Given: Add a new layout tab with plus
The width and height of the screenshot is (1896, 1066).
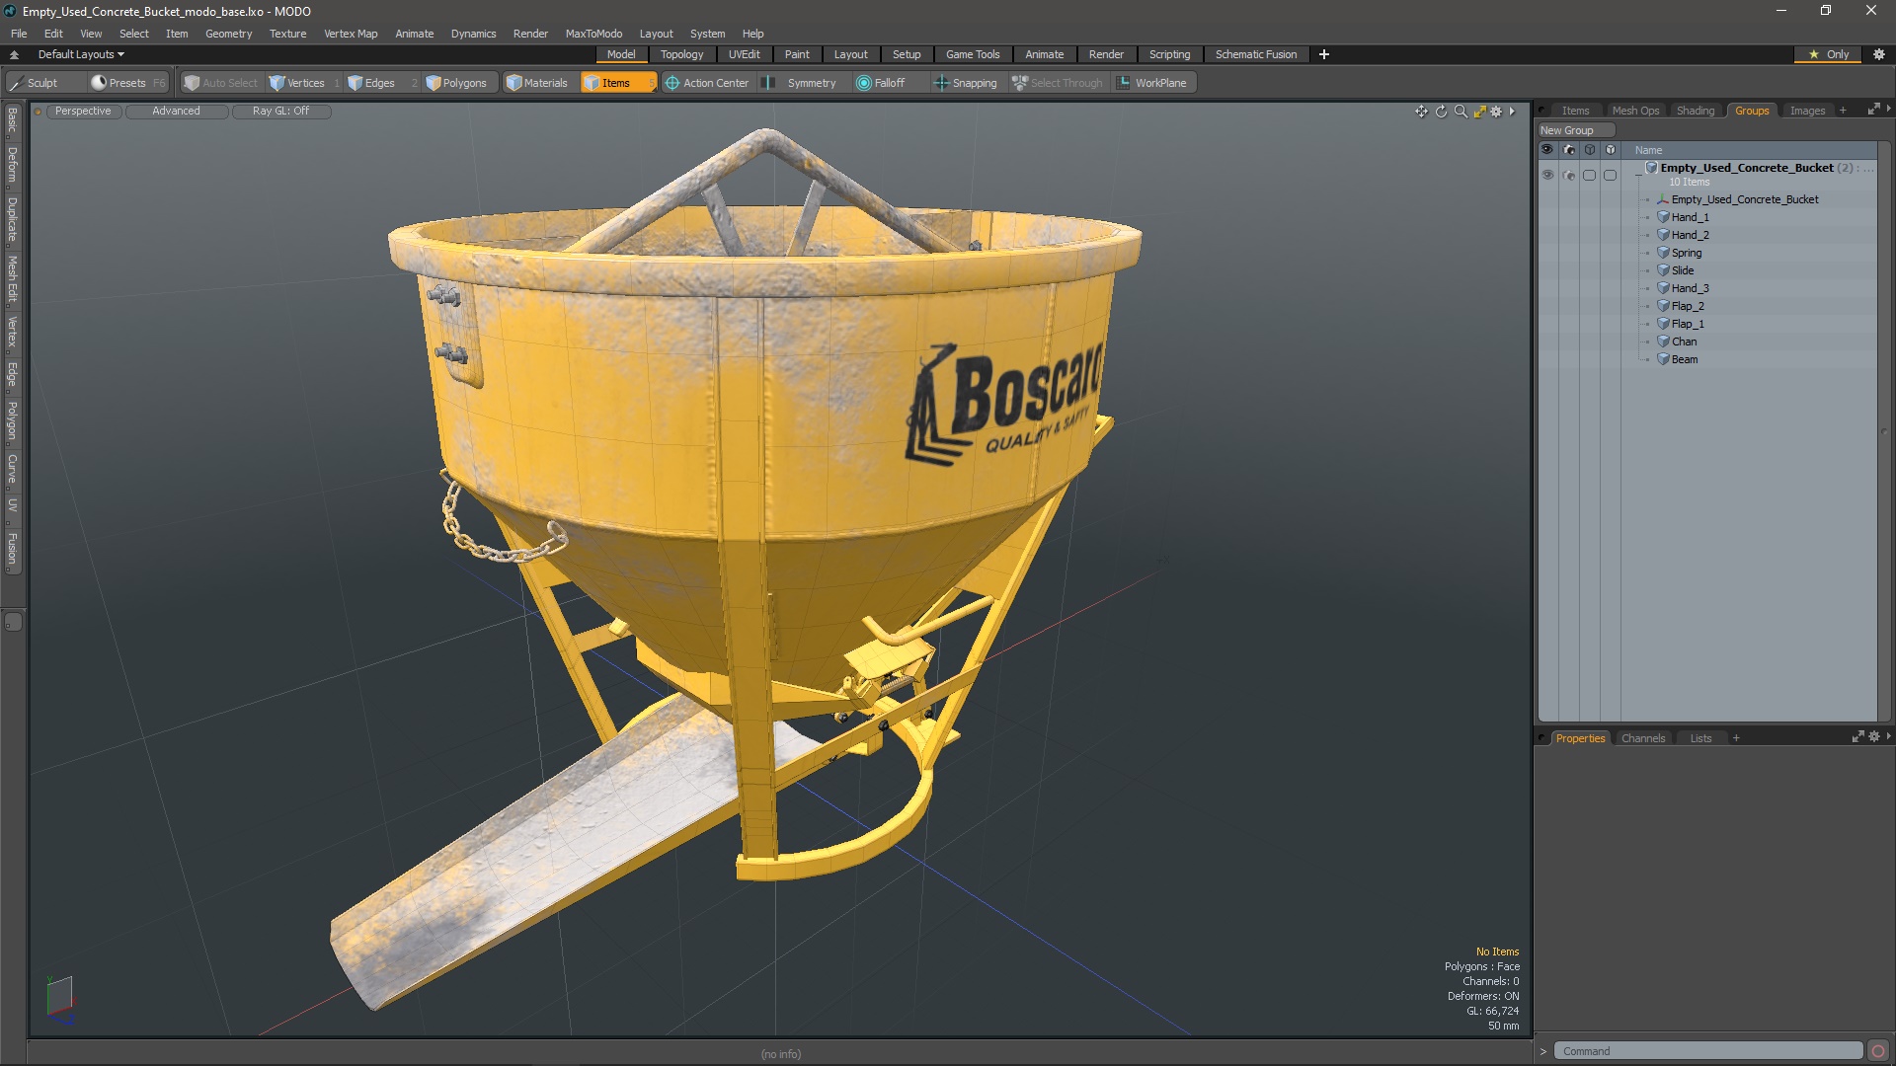Looking at the screenshot, I should point(1324,54).
